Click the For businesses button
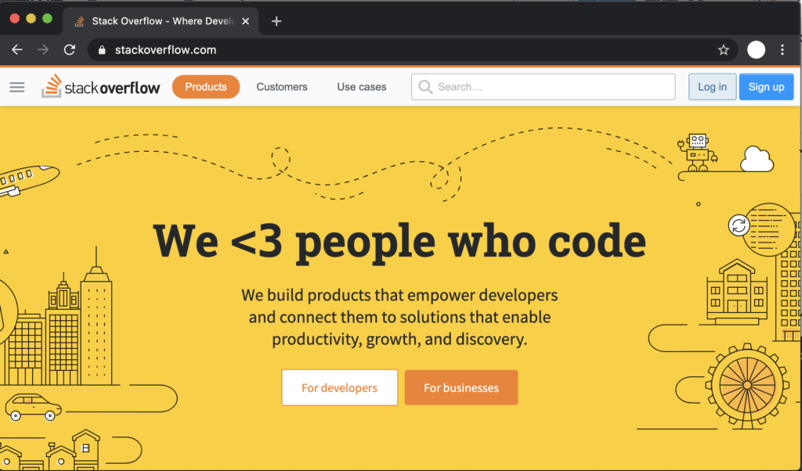Screen dimensions: 802x471 461,387
